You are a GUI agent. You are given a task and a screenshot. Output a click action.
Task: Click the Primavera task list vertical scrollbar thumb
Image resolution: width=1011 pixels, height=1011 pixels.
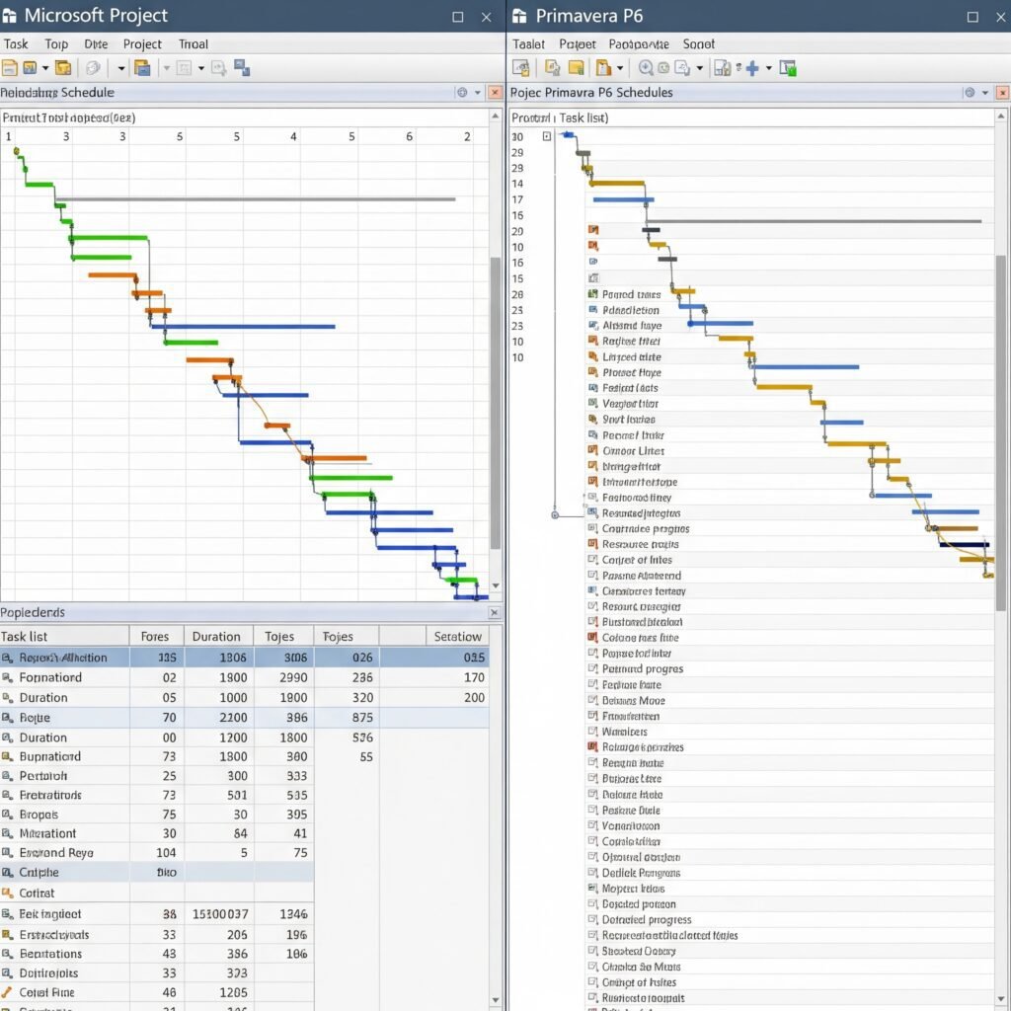click(1001, 432)
